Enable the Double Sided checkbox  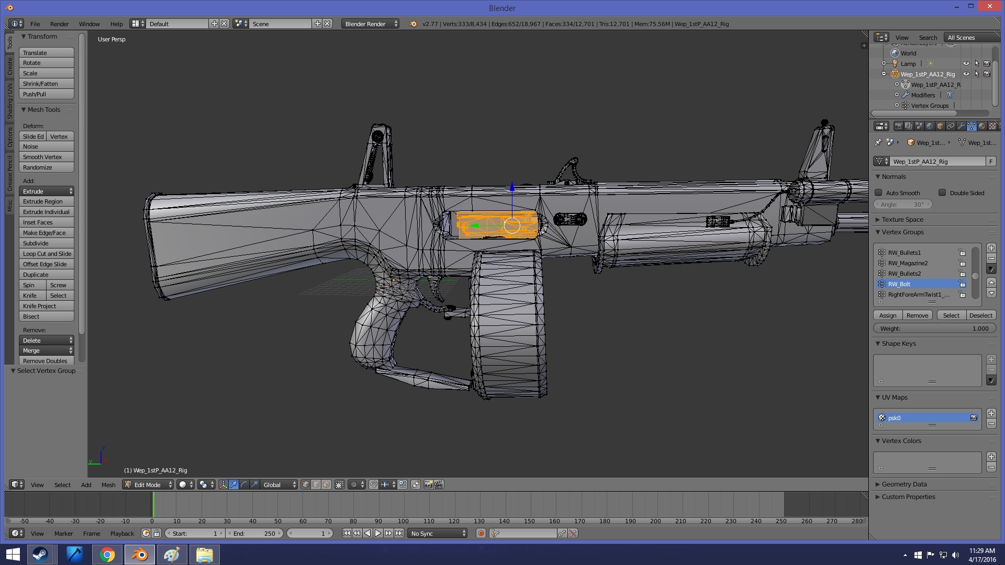[x=942, y=193]
